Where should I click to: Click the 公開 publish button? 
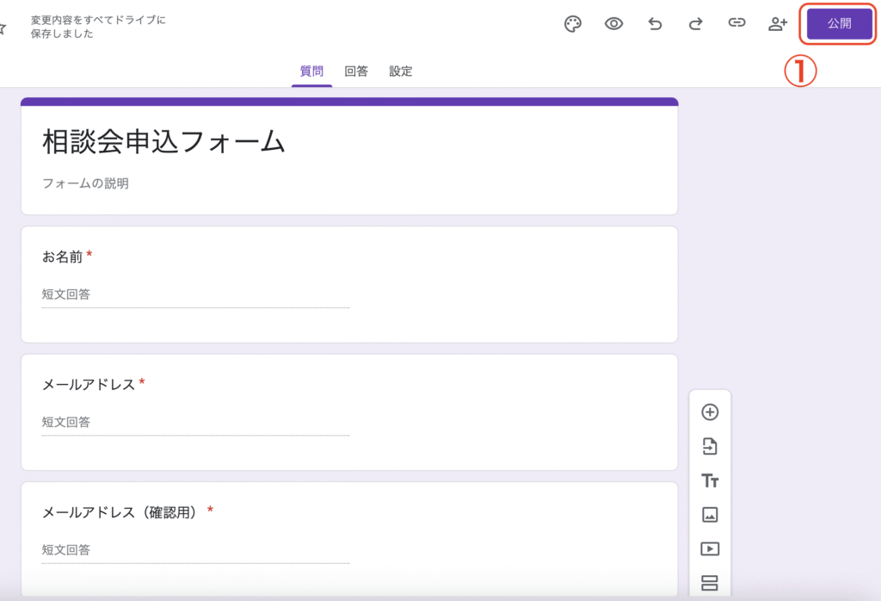[x=839, y=23]
